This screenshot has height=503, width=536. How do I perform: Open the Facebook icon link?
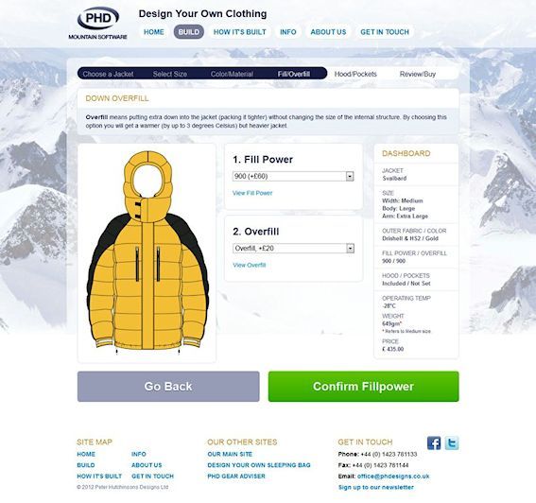pyautogui.click(x=434, y=443)
